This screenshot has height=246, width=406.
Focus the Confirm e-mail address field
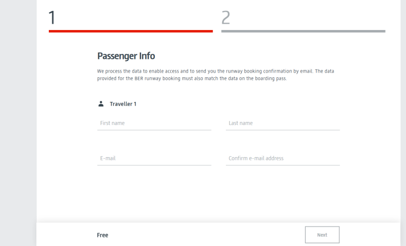(x=283, y=158)
